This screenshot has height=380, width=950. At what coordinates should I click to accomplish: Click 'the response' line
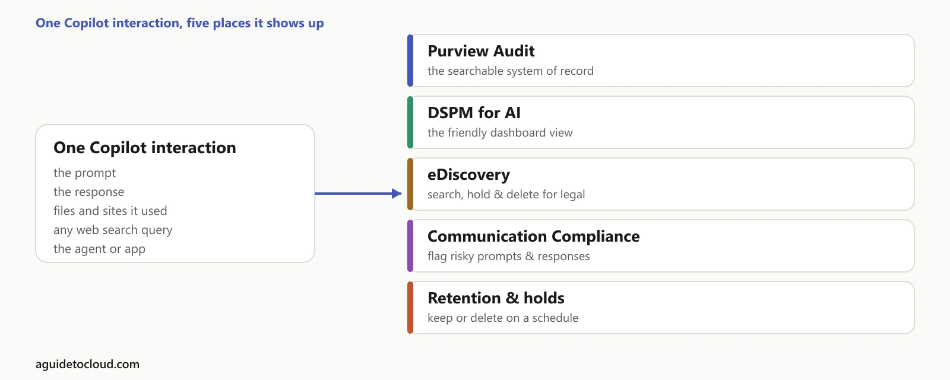coord(89,192)
